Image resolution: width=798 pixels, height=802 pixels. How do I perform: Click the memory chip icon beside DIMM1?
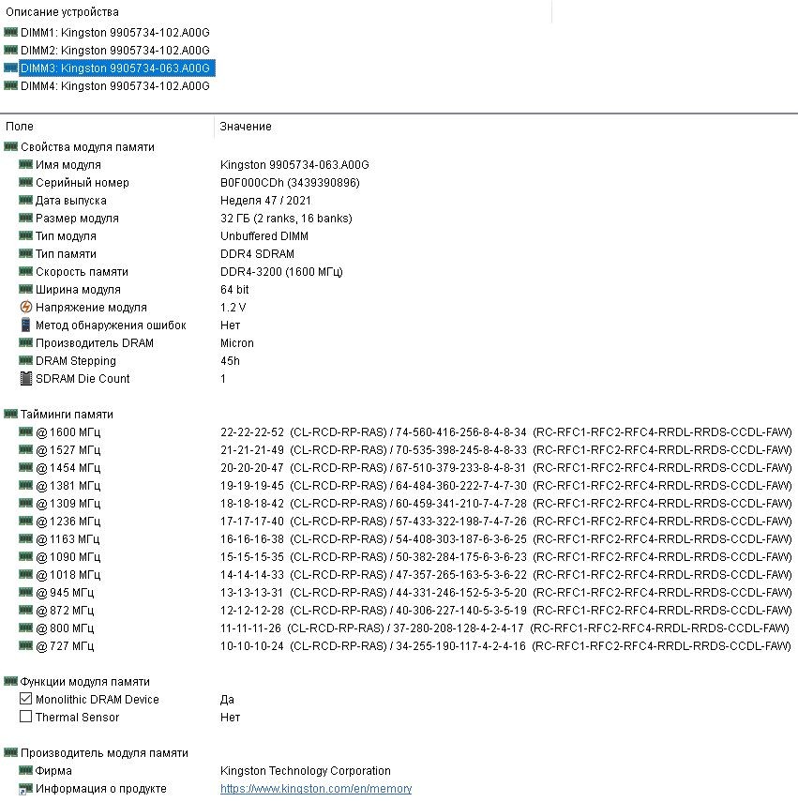tap(10, 32)
